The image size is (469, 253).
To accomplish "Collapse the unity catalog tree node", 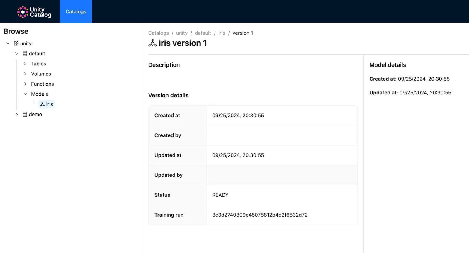I will [x=8, y=43].
